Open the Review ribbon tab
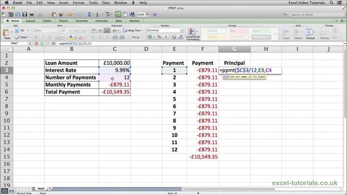The width and height of the screenshot is (347, 195). (x=134, y=21)
